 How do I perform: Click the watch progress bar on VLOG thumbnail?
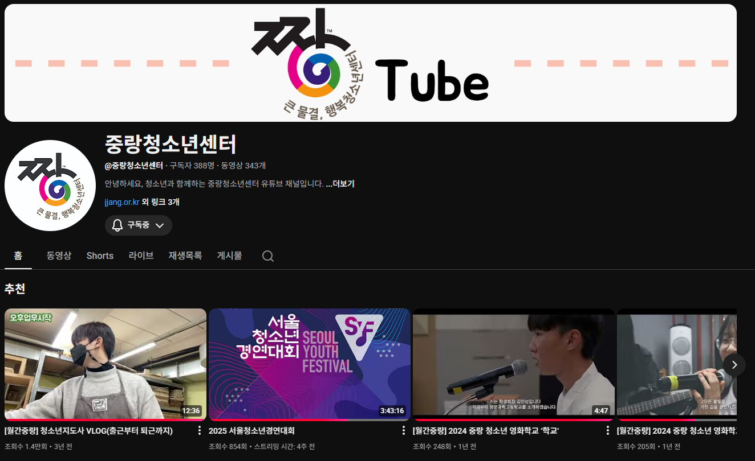pyautogui.click(x=105, y=420)
